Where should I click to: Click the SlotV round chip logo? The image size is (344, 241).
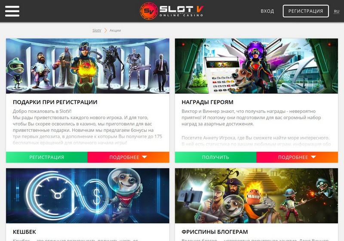point(149,11)
